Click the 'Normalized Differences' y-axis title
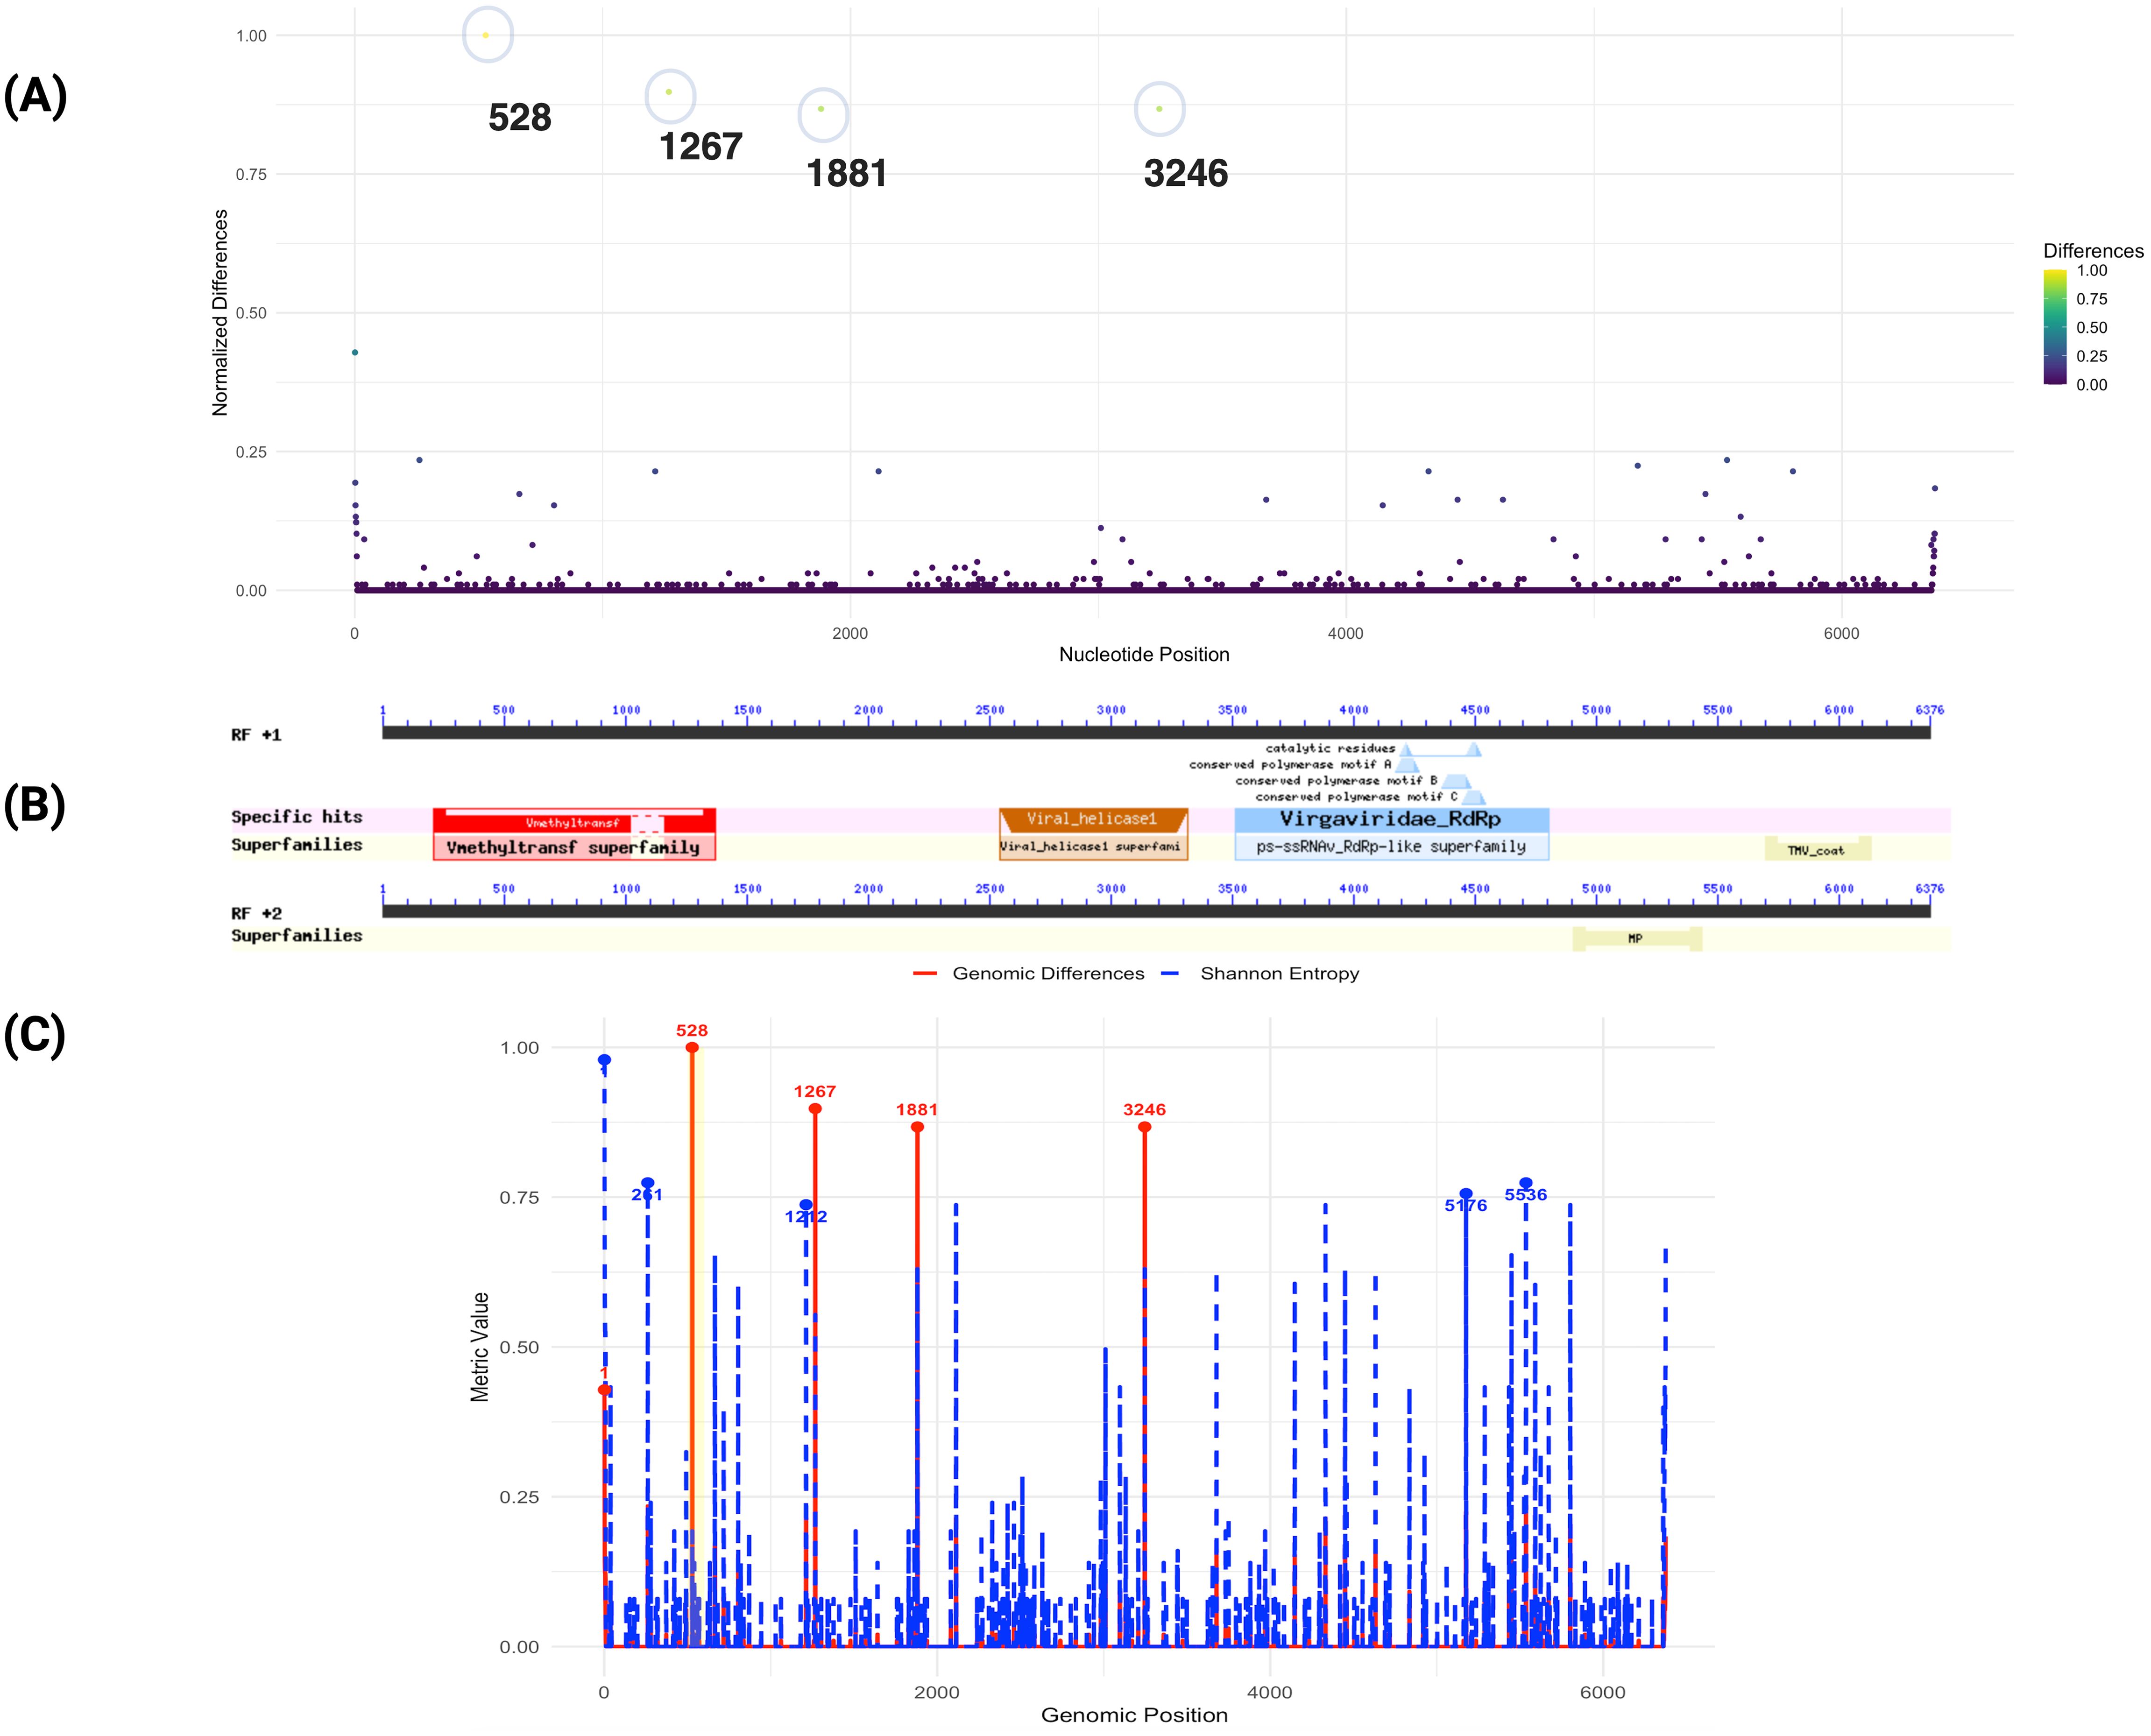This screenshot has height=1736, width=2151. 220,313
